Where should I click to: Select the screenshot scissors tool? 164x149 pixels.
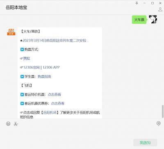[16, 124]
